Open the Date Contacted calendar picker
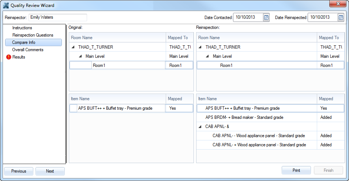The image size is (349, 181). click(266, 17)
